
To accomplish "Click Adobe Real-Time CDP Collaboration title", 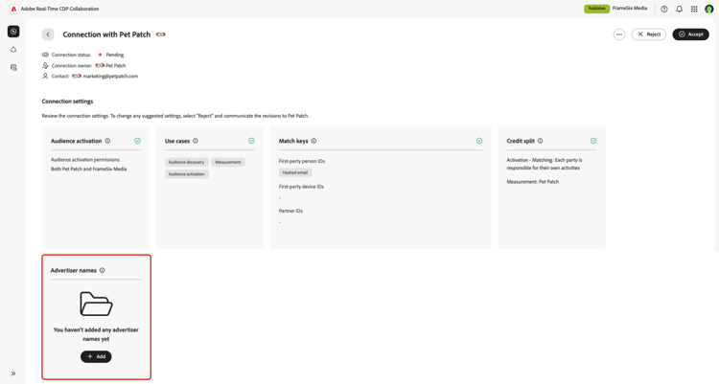I will 59,9.
